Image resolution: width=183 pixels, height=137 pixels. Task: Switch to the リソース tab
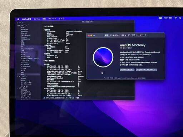143,35
